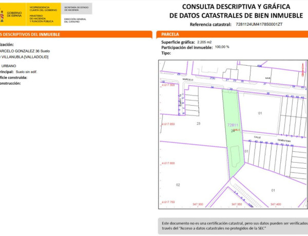Click the '72811' block number on map
The height and width of the screenshot is (236, 308).
point(233,125)
